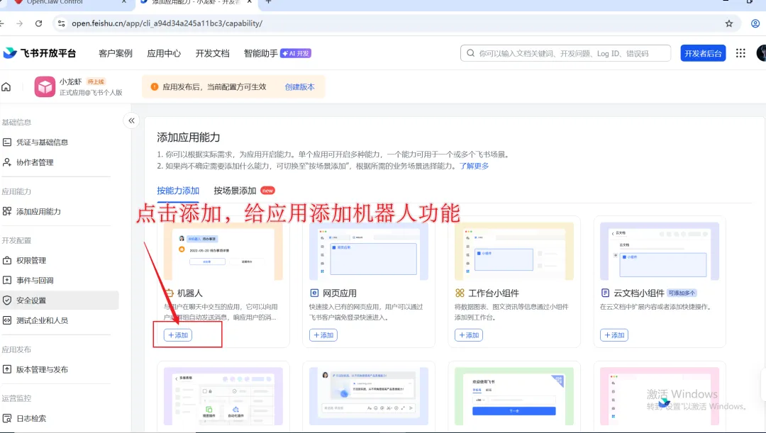This screenshot has height=433, width=766.
Task: Add the 网页应用 capability
Action: tap(323, 335)
